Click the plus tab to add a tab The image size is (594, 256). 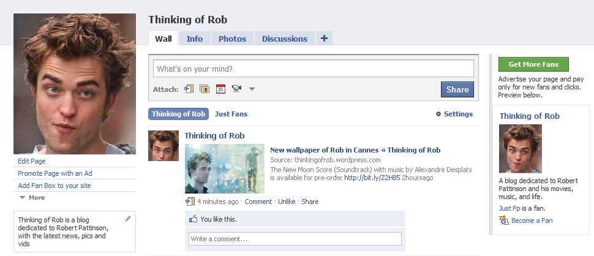(324, 39)
